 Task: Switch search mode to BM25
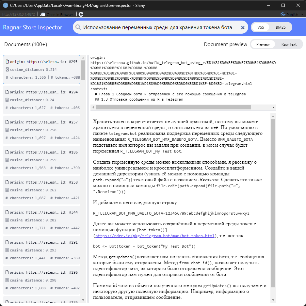(281, 27)
